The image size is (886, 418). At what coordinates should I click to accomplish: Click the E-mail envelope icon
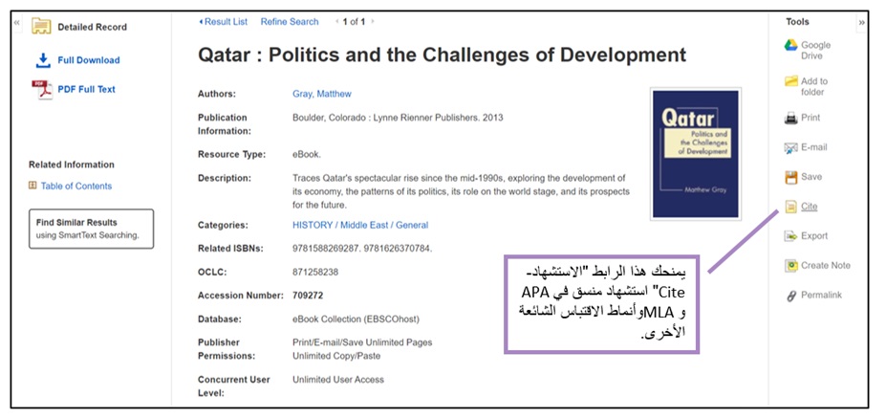coord(790,148)
